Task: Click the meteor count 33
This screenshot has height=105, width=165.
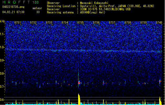Action: pos(38,12)
